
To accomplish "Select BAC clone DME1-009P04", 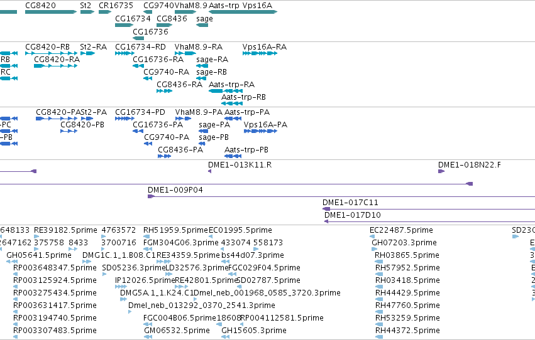I will (x=341, y=196).
